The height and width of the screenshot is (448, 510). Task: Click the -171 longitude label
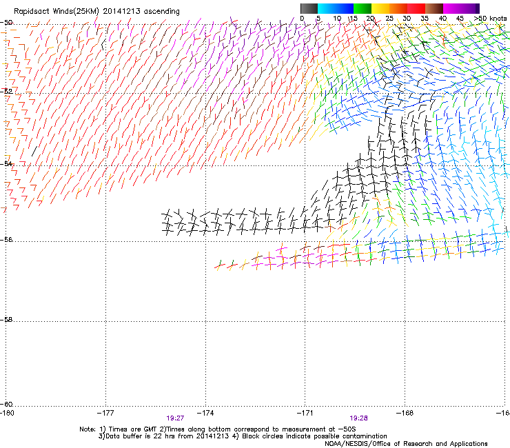tap(305, 413)
